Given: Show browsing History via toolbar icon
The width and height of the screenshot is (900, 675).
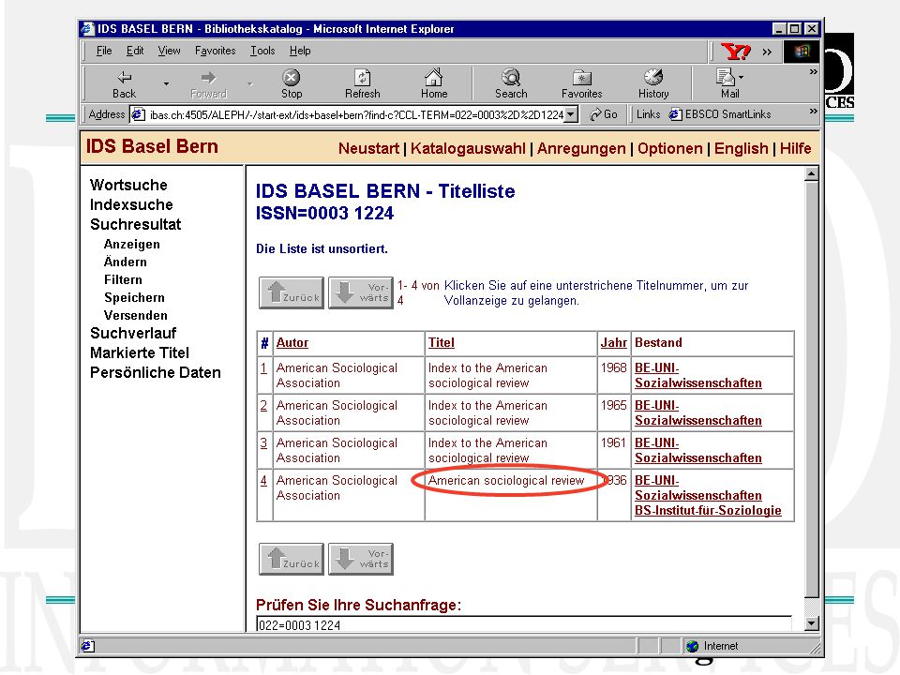Looking at the screenshot, I should tap(653, 77).
